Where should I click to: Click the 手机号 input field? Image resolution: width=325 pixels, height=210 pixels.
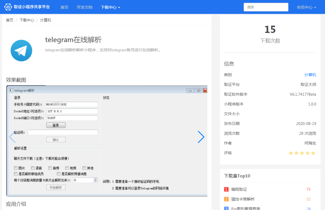[x=72, y=104]
